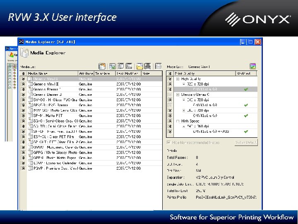
Task: Click the Set as Default button
Action: coord(246,142)
